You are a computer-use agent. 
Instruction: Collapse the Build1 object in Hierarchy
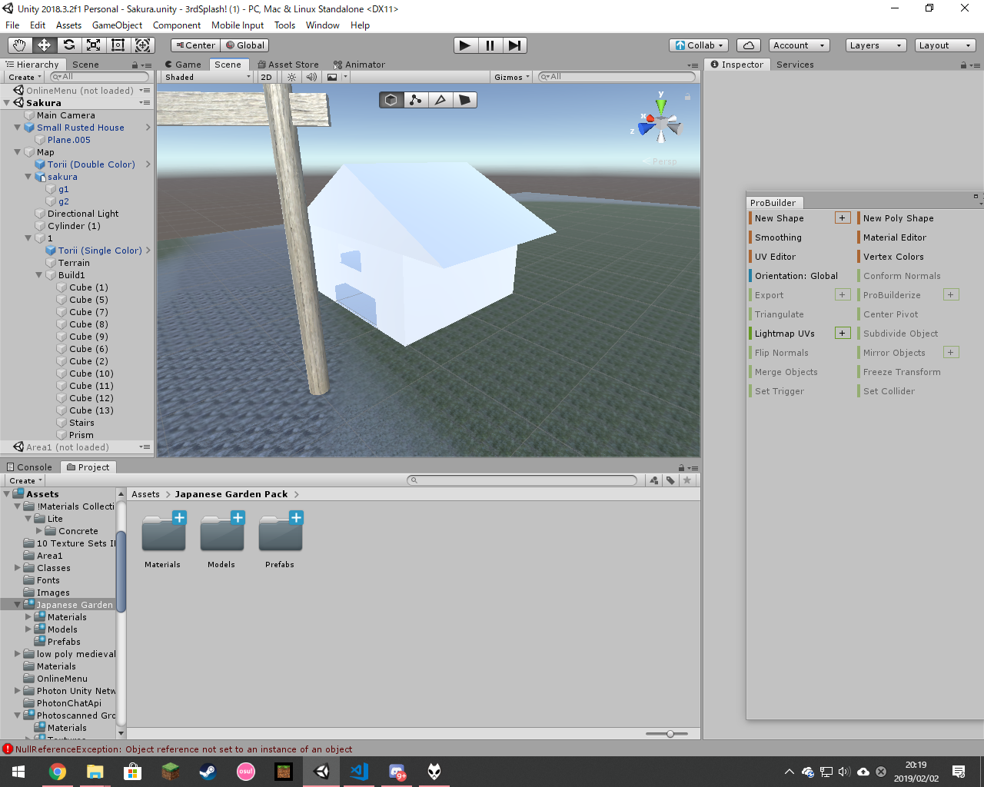39,275
